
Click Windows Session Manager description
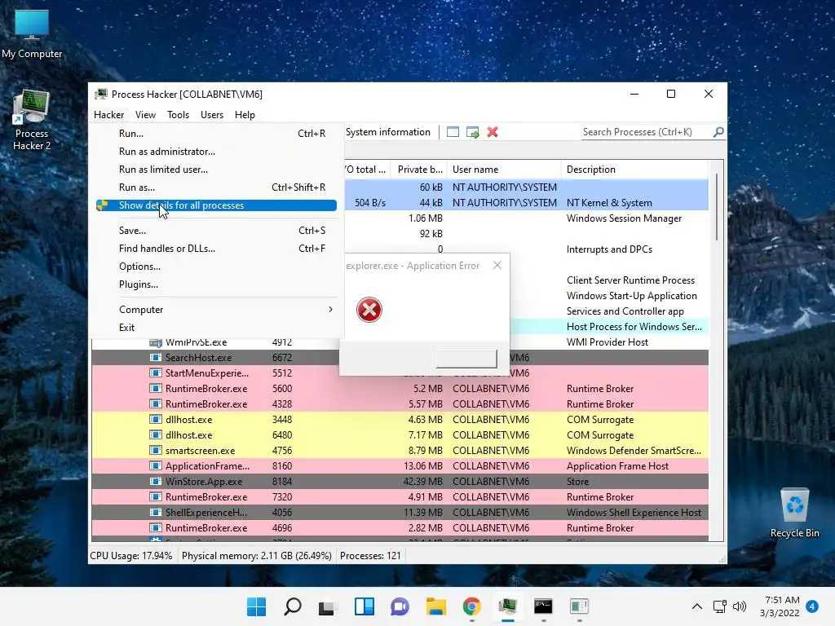(x=624, y=218)
